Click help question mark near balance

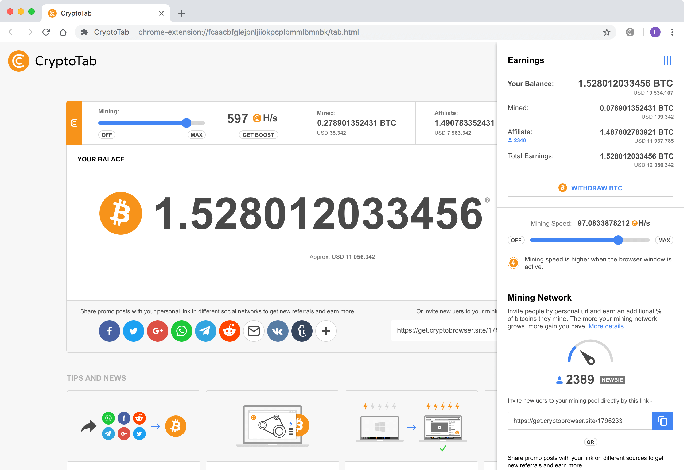(x=487, y=200)
